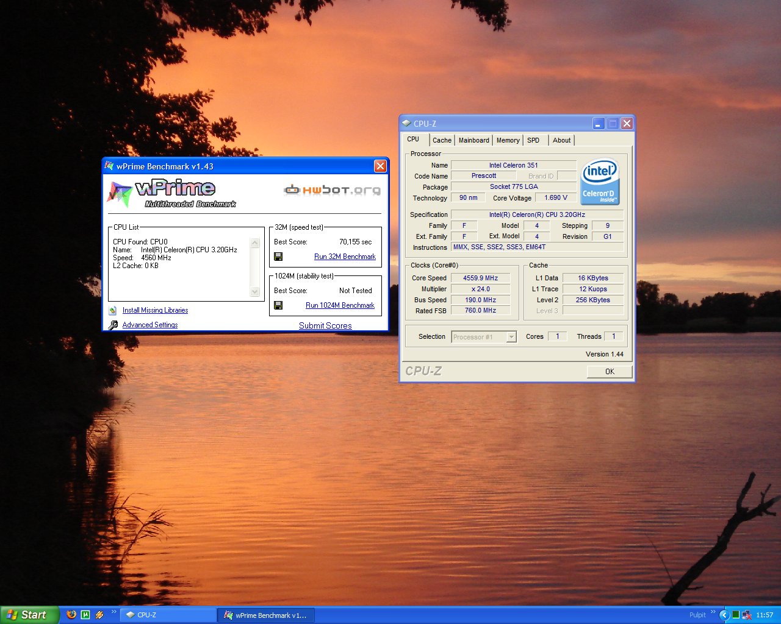Open the orange quick launch icon
This screenshot has width=781, height=624.
[99, 615]
